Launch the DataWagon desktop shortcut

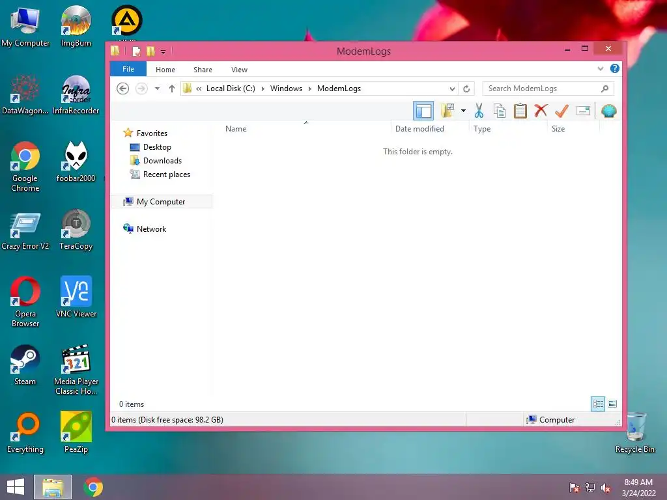(25, 94)
